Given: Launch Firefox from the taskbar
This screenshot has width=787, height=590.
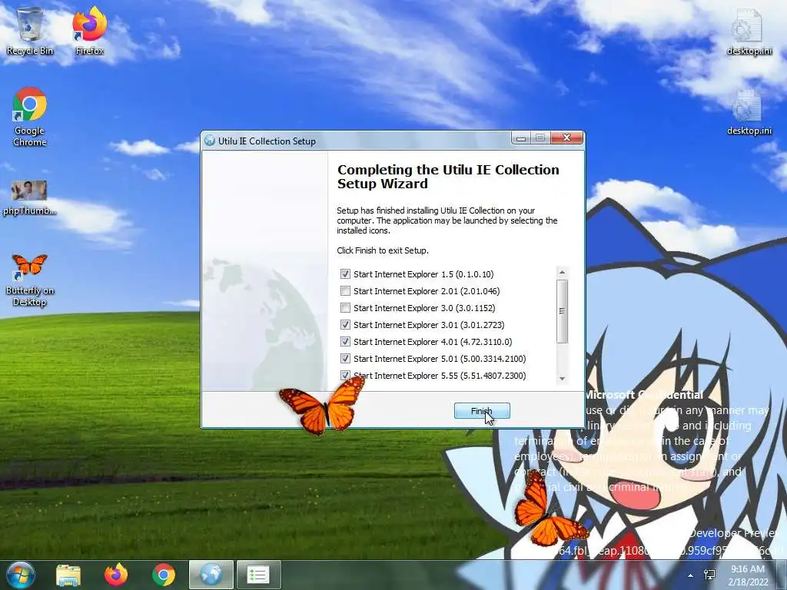Looking at the screenshot, I should 116,575.
